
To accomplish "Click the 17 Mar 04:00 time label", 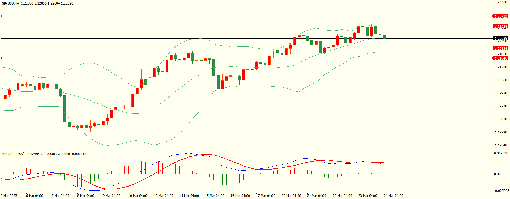I will [x=266, y=196].
